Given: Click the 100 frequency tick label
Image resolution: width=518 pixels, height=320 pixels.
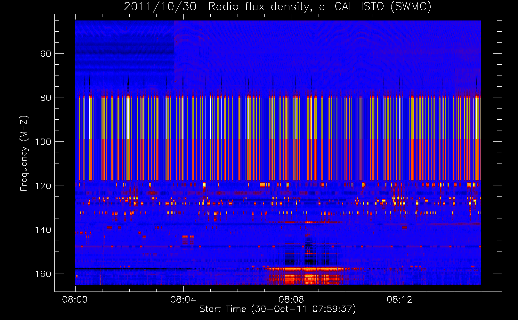Looking at the screenshot, I should [x=43, y=142].
